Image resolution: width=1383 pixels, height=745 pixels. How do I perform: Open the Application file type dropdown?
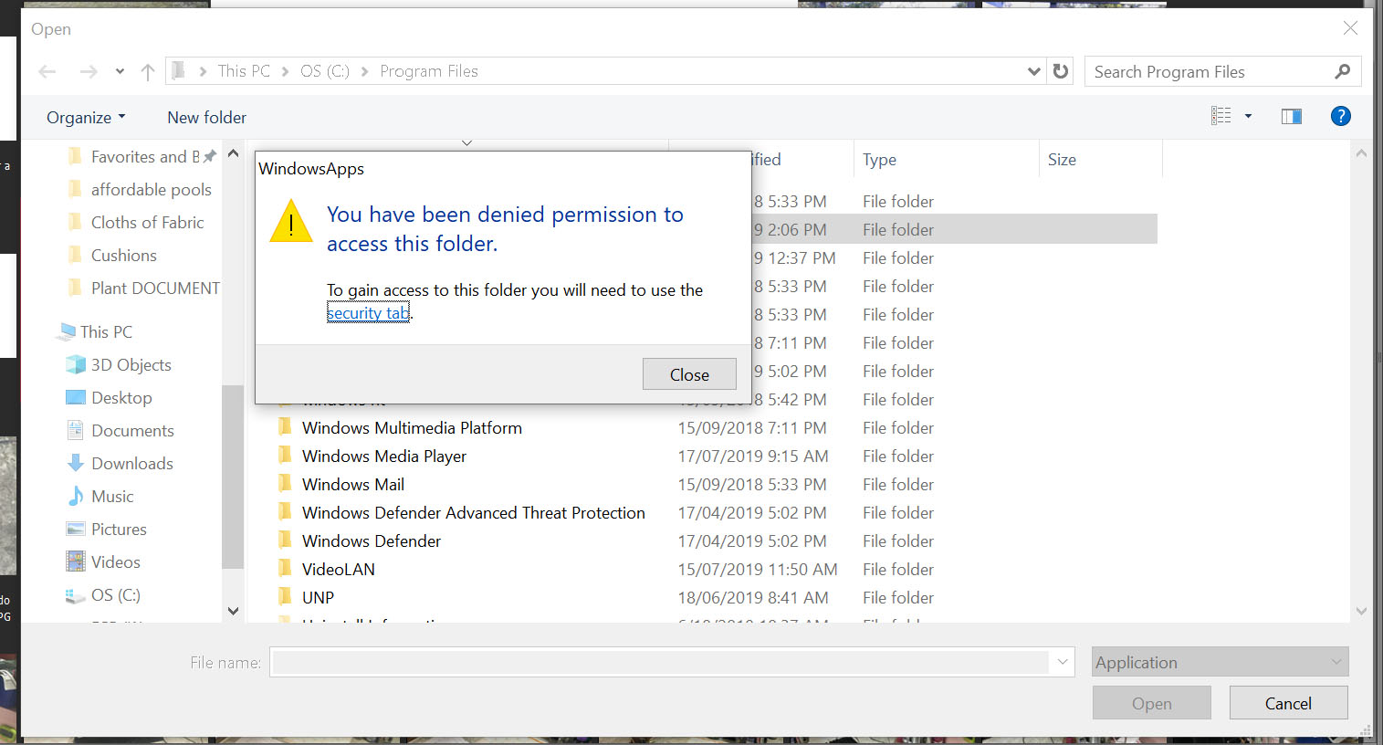click(x=1220, y=662)
